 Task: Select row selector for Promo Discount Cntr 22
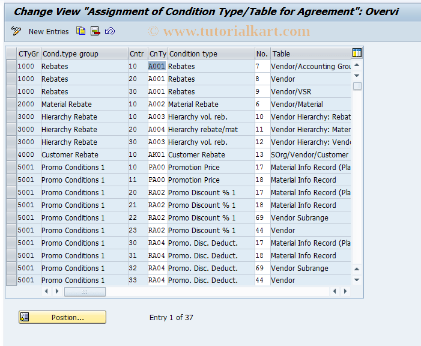click(11, 217)
